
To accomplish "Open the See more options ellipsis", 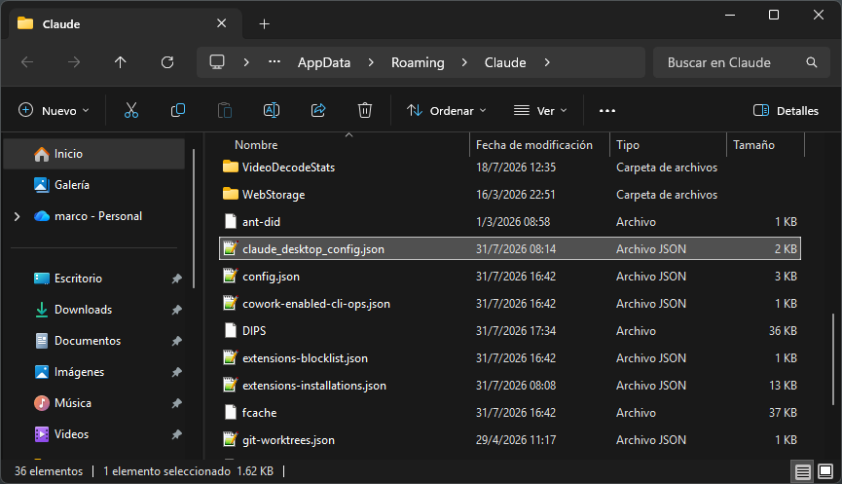I will [607, 111].
